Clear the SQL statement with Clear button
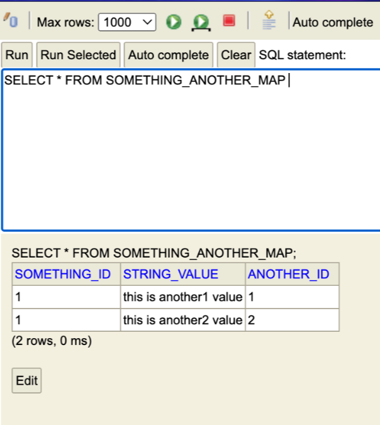Screen dimensions: 380x425 [x=236, y=55]
